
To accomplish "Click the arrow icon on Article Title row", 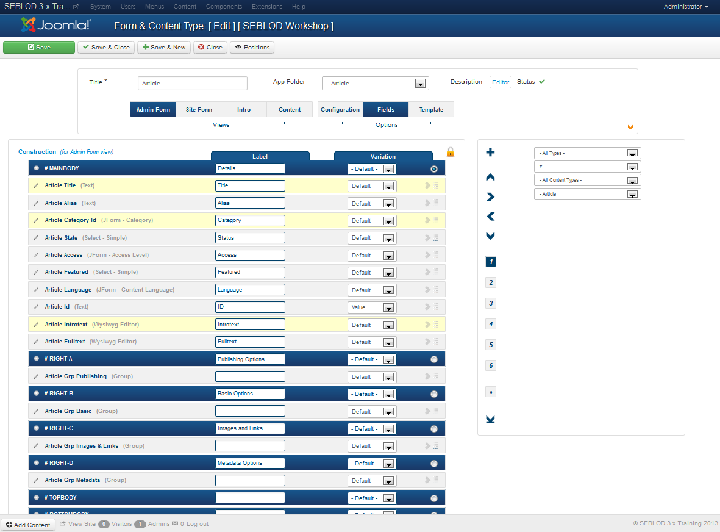I will click(x=427, y=185).
